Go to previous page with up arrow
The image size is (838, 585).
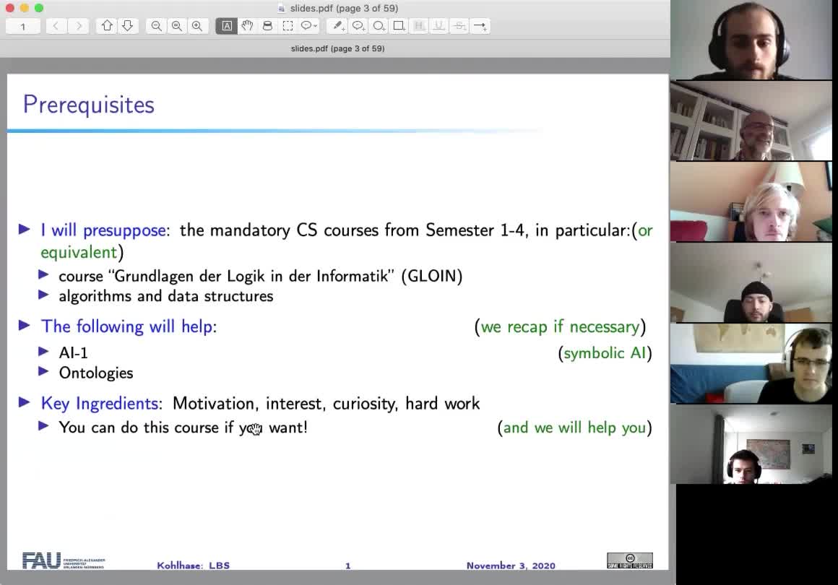(107, 26)
